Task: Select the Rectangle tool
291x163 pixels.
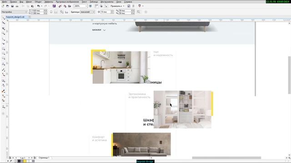Action: [3, 49]
